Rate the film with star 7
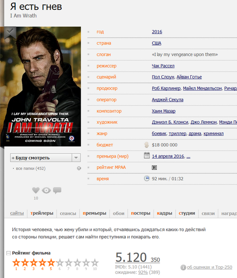This screenshot has height=278, width=237. (68, 262)
